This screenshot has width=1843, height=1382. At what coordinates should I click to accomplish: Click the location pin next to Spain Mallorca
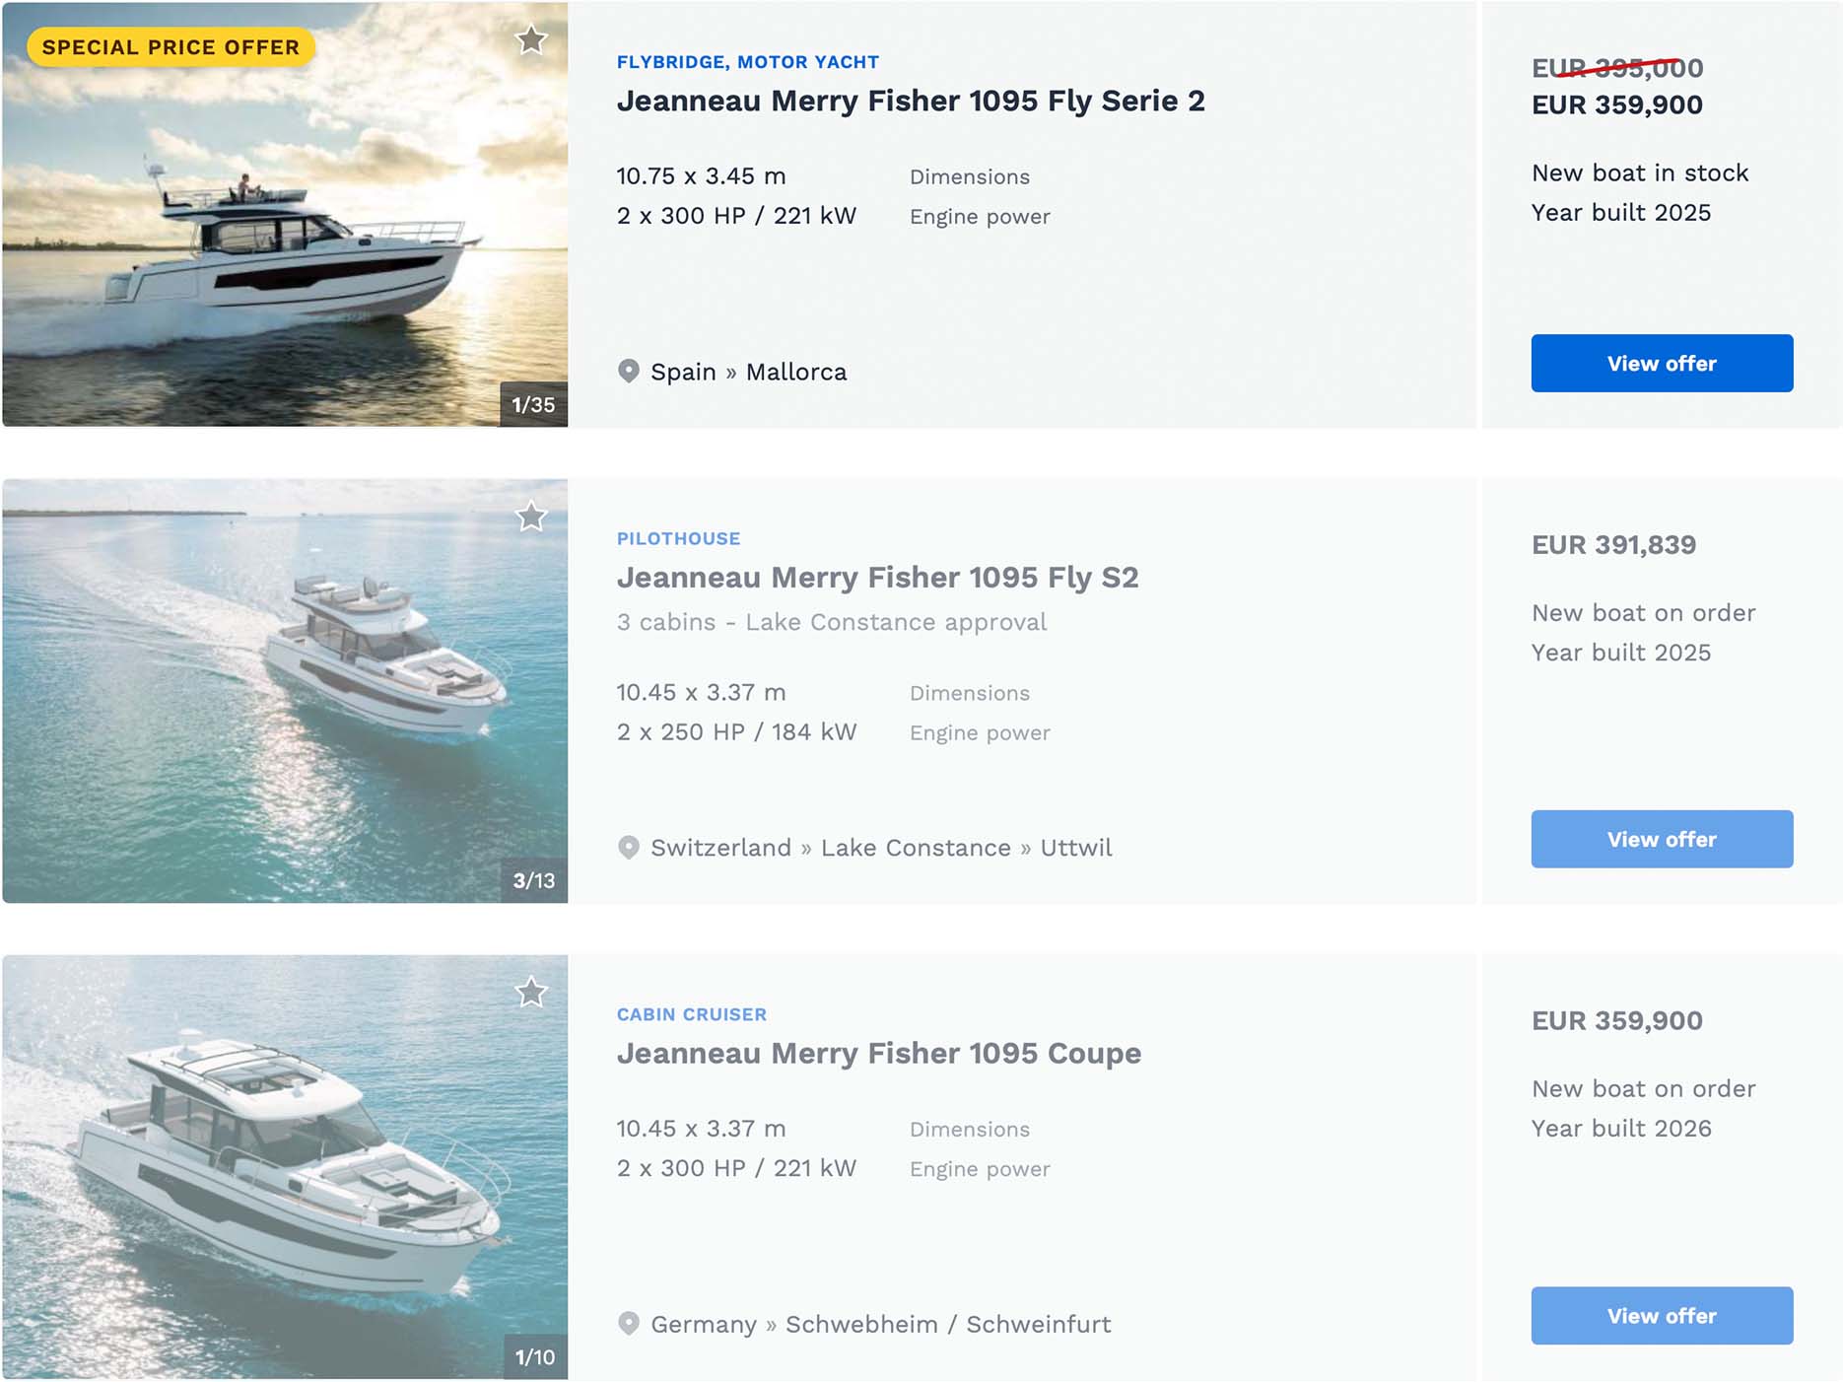(x=628, y=372)
